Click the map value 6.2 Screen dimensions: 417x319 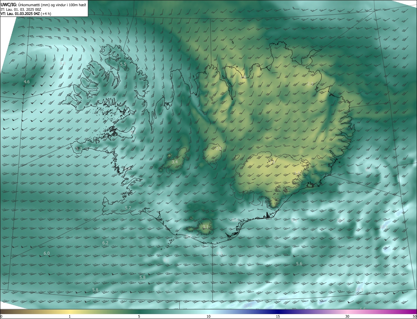click(x=105, y=243)
